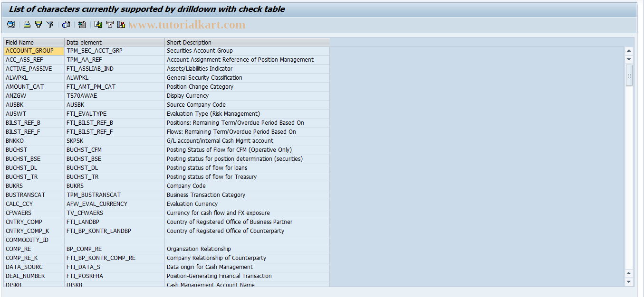Select the Short Description column header

pyautogui.click(x=247, y=42)
